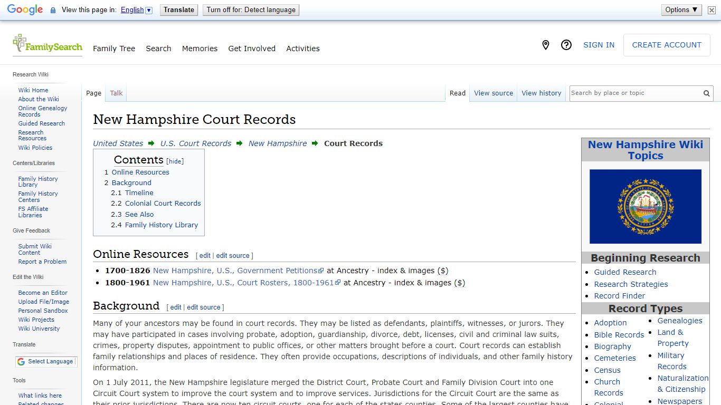721x405 pixels.
Task: Open the Activities menu
Action: tap(303, 49)
